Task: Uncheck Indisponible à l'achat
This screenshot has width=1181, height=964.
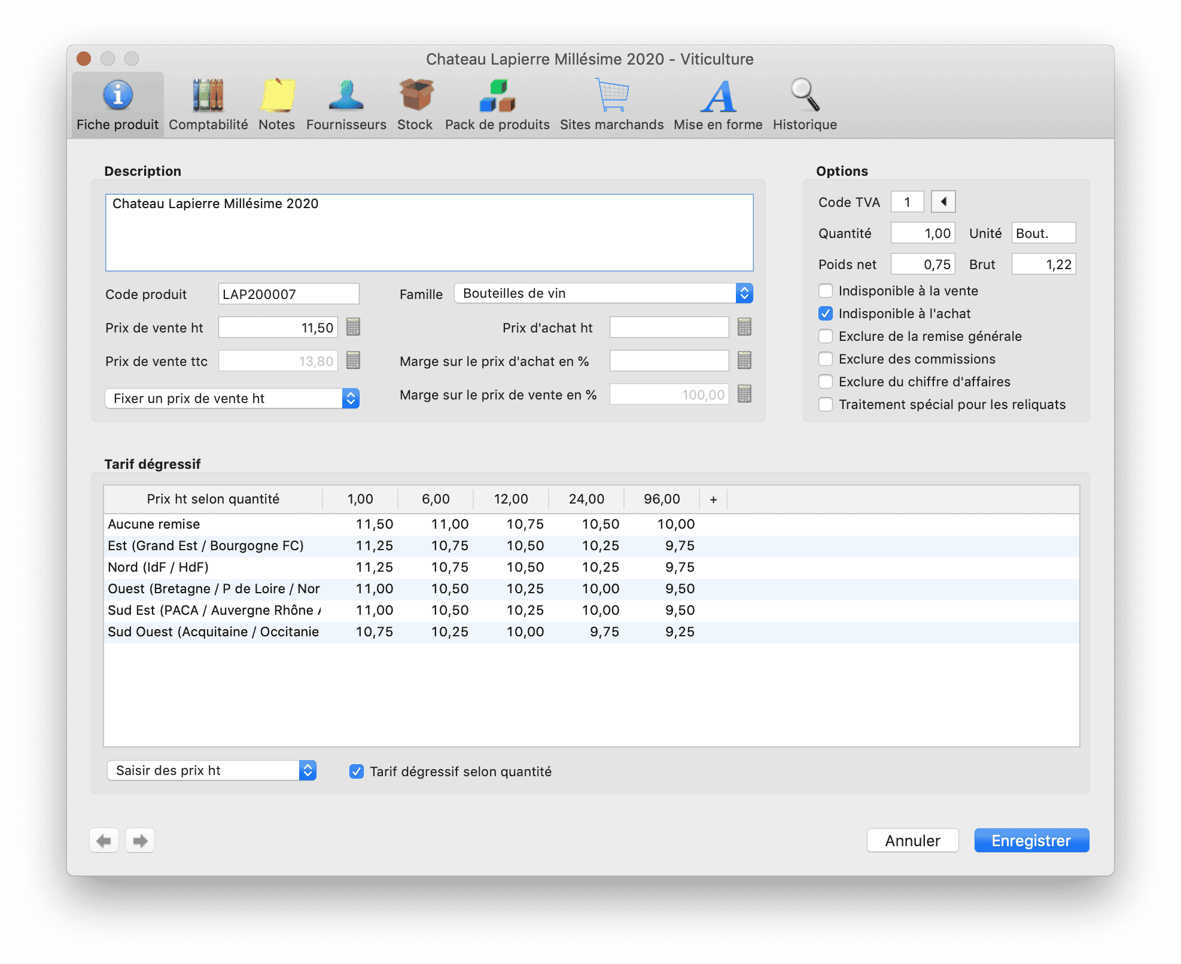Action: click(826, 313)
